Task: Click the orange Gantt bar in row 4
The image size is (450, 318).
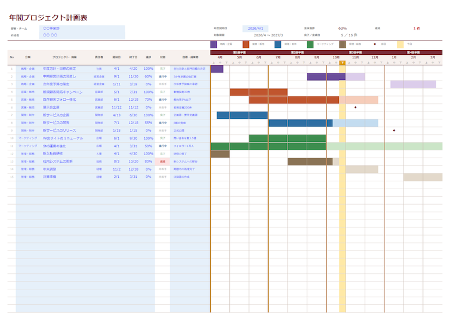Action: (258, 92)
